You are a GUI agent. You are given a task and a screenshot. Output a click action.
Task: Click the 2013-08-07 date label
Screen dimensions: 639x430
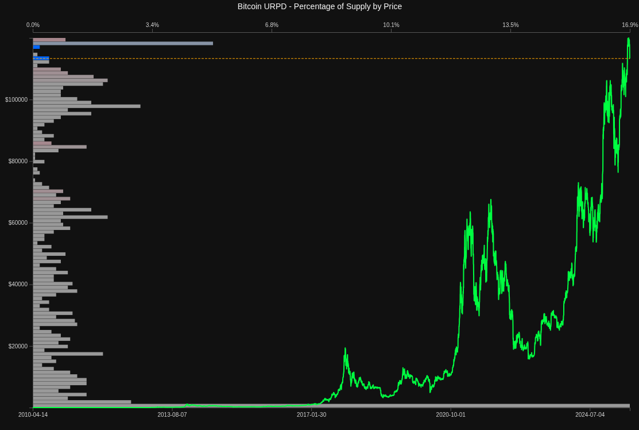[x=172, y=414]
